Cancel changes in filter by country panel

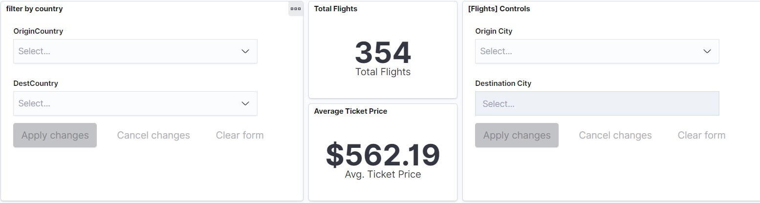153,135
